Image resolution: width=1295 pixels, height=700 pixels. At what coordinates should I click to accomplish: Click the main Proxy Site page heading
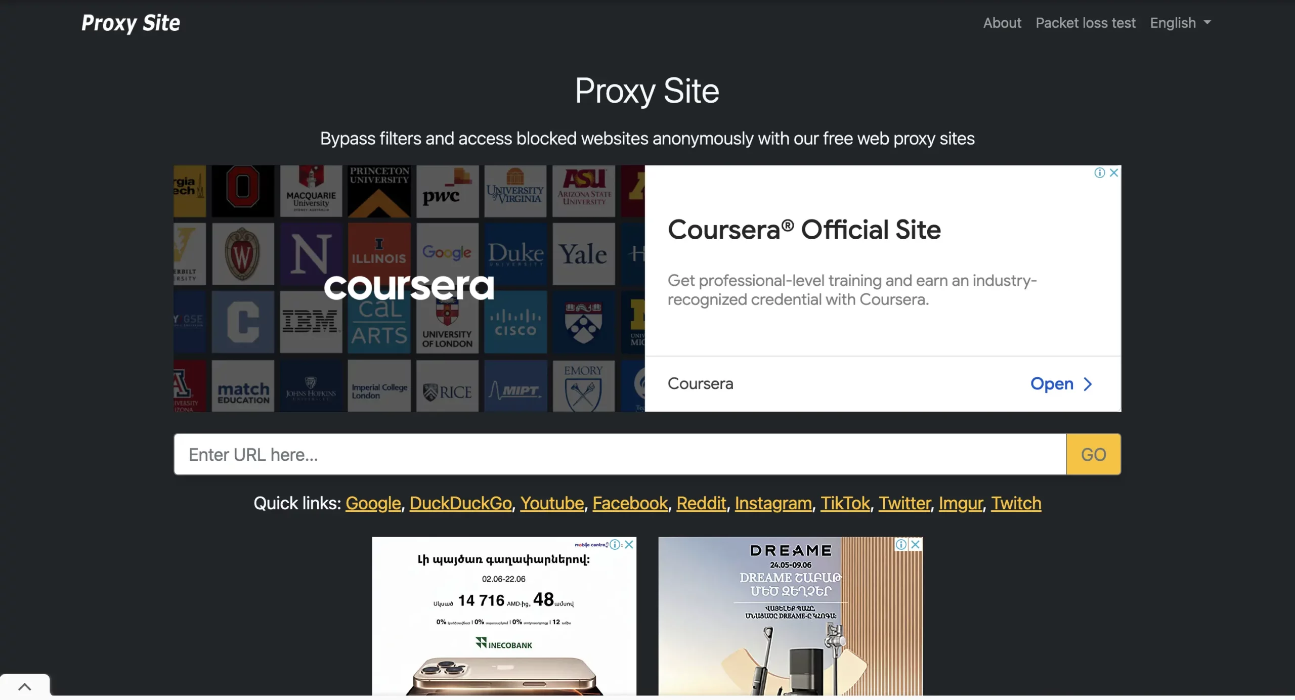[647, 91]
